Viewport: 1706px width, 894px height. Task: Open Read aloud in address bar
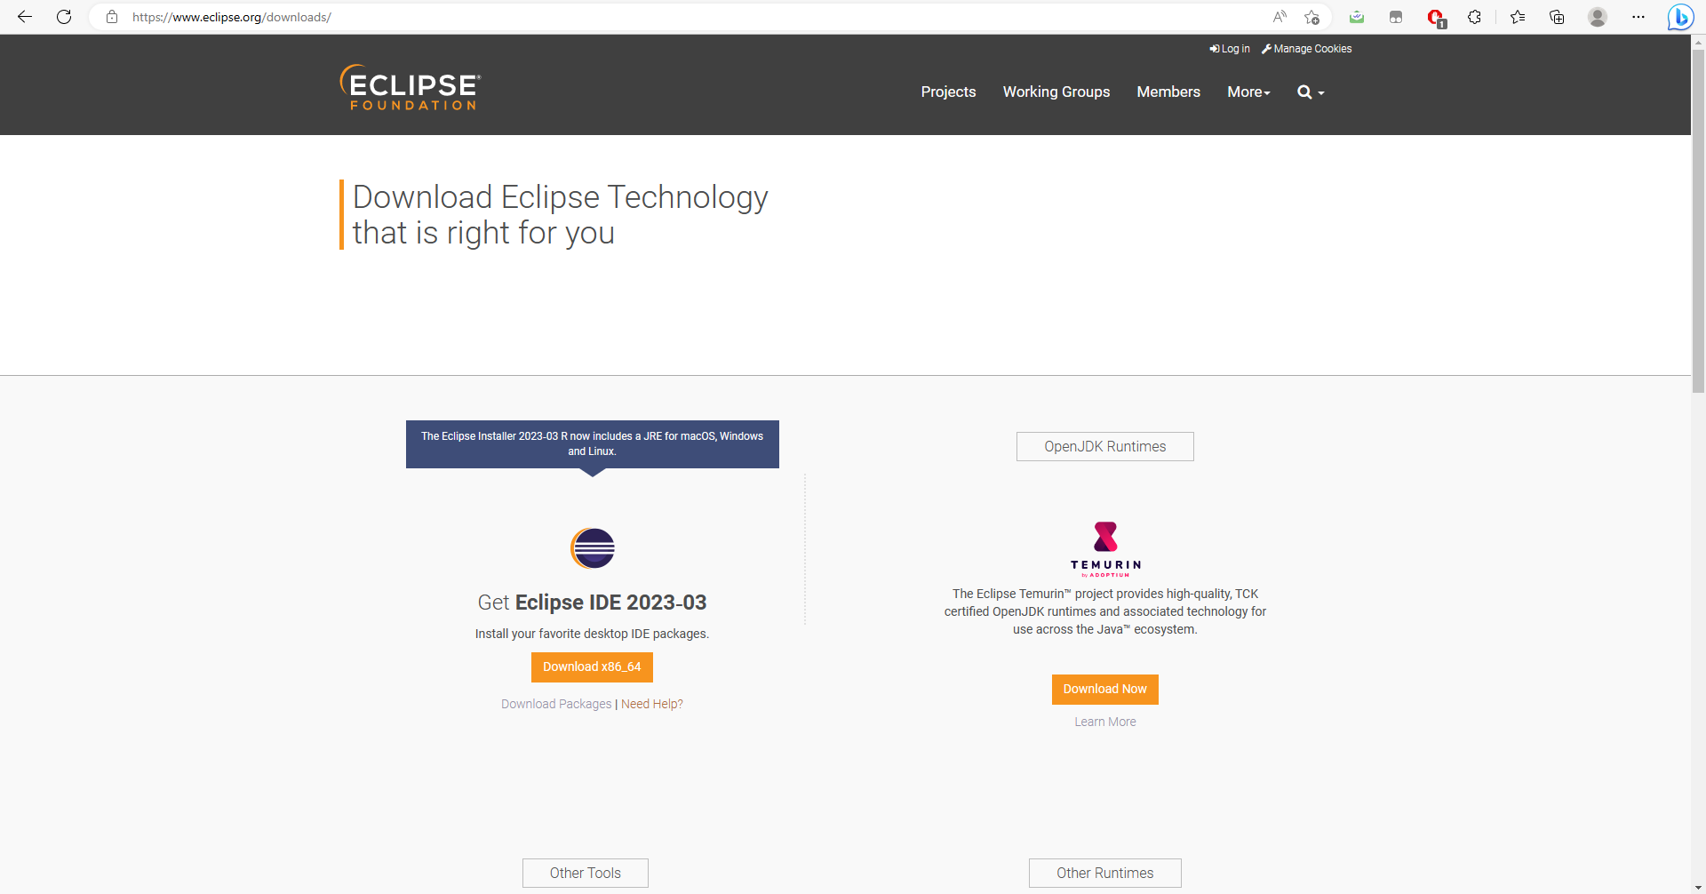(1279, 17)
